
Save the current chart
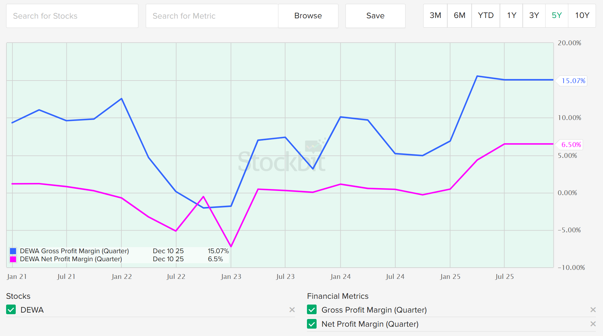coord(375,16)
